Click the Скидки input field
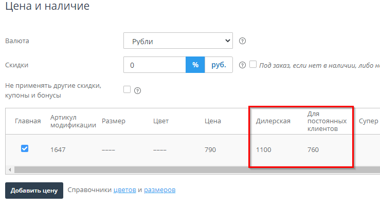Image resolution: width=380 pixels, height=209 pixels. click(x=154, y=65)
